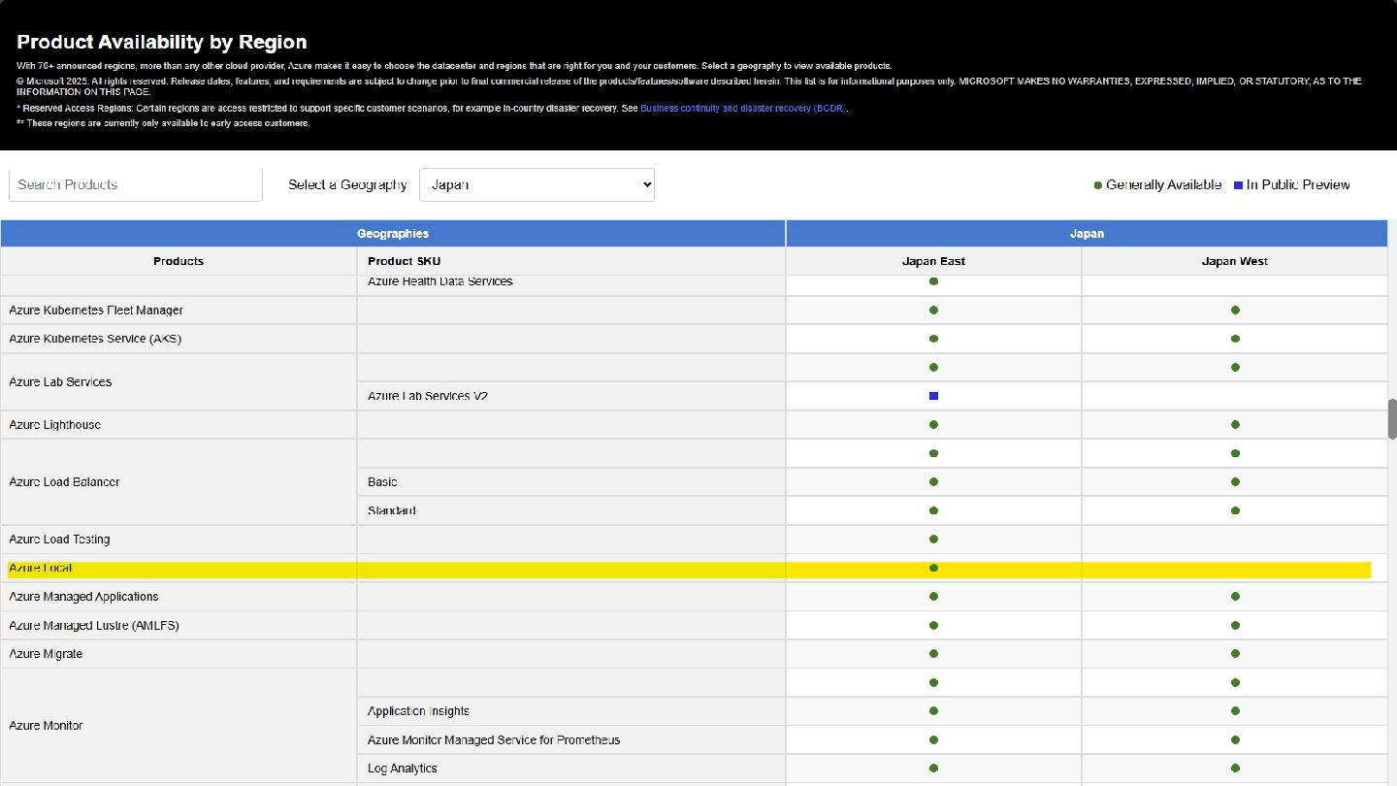Select the Azure Monitor product cell

point(179,726)
